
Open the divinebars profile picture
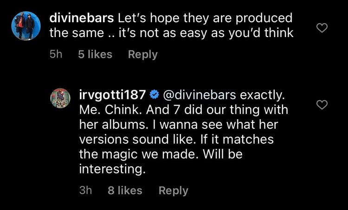pyautogui.click(x=26, y=25)
